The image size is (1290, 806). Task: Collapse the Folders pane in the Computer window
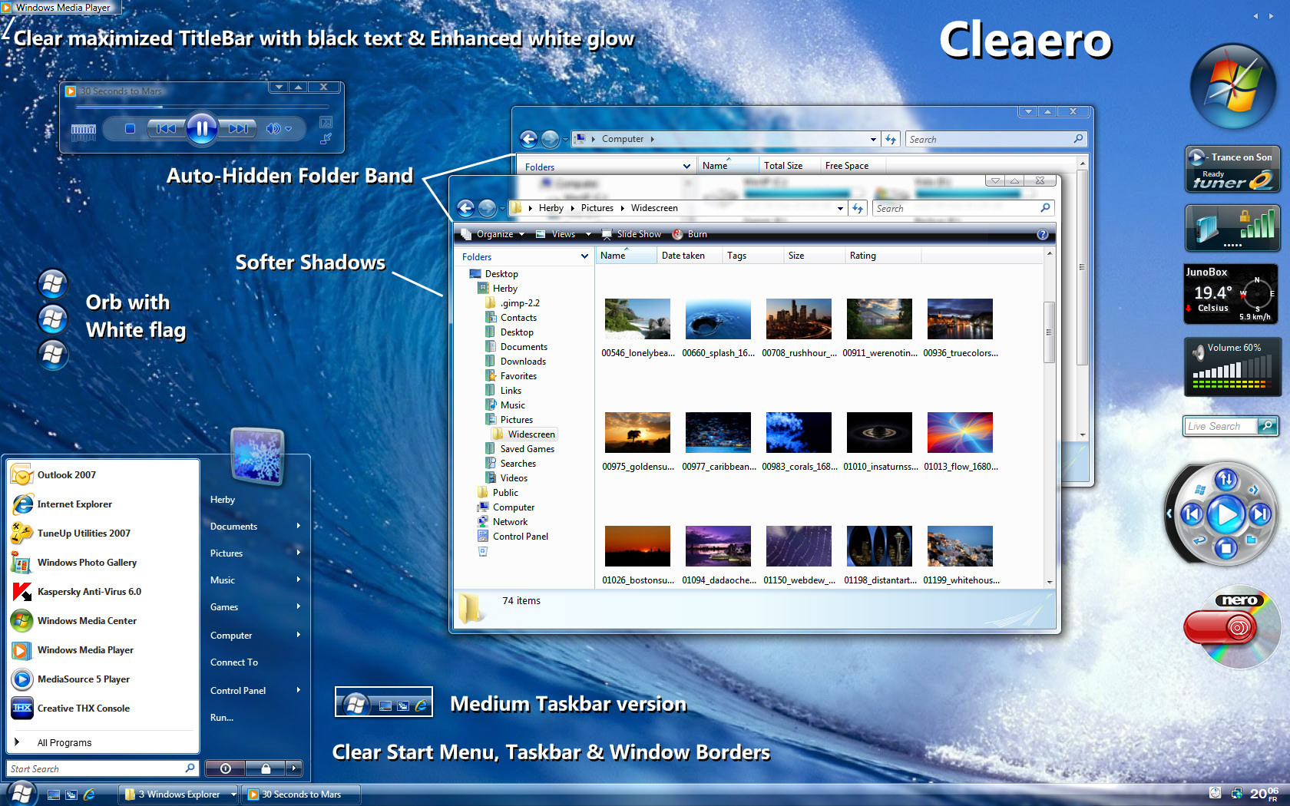click(x=686, y=166)
